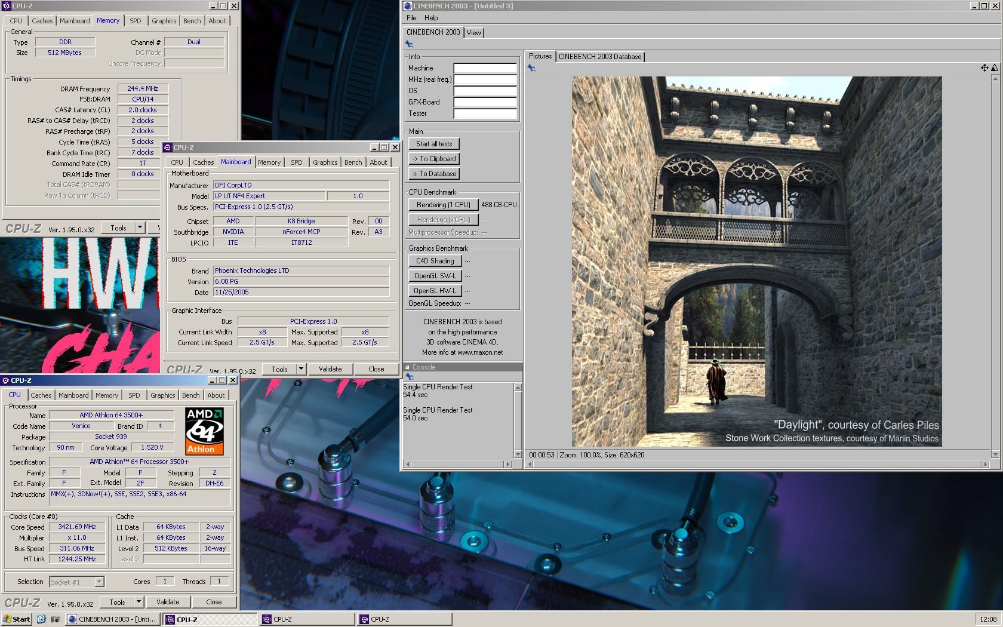Click the title bar icon of the CPU-Z Memory window
The image size is (1003, 627).
pyautogui.click(x=7, y=6)
